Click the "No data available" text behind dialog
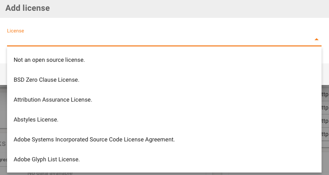The image size is (329, 175). [x=50, y=173]
